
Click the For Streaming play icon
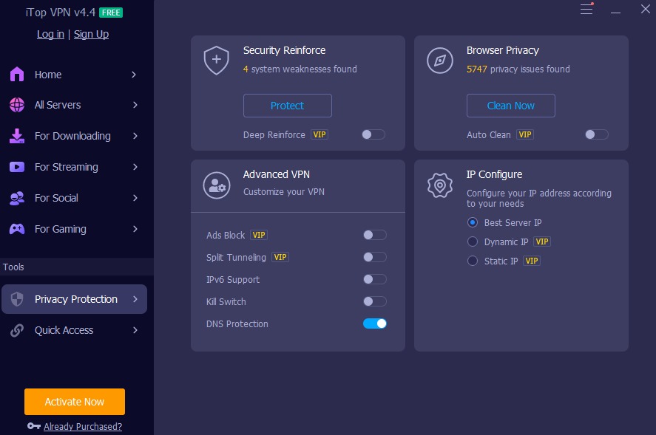[16, 167]
